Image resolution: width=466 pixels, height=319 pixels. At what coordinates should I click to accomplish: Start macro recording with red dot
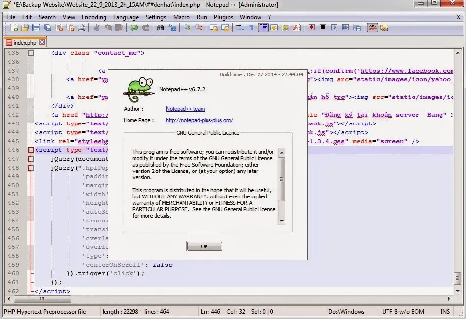[x=311, y=28]
